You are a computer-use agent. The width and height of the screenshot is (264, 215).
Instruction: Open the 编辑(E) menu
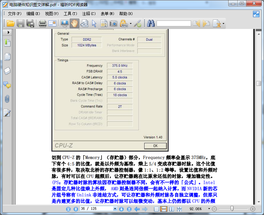(x=33, y=14)
